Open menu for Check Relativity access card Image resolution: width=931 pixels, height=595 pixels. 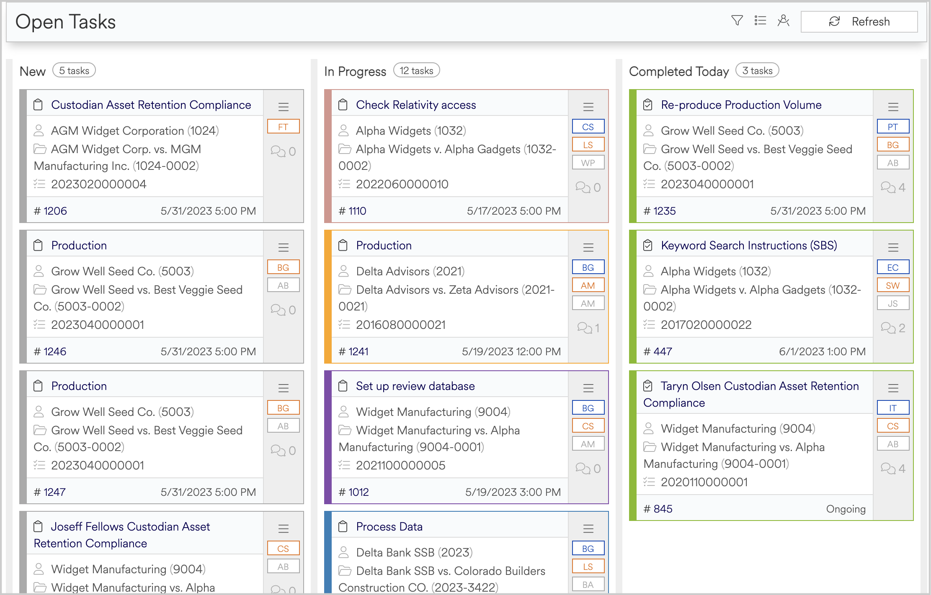tap(588, 107)
